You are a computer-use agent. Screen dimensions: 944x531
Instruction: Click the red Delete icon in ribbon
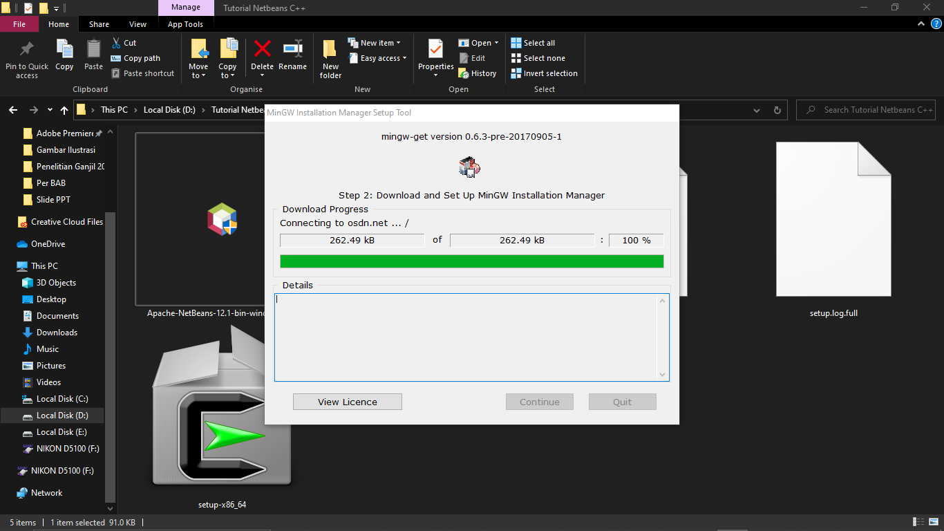262,49
